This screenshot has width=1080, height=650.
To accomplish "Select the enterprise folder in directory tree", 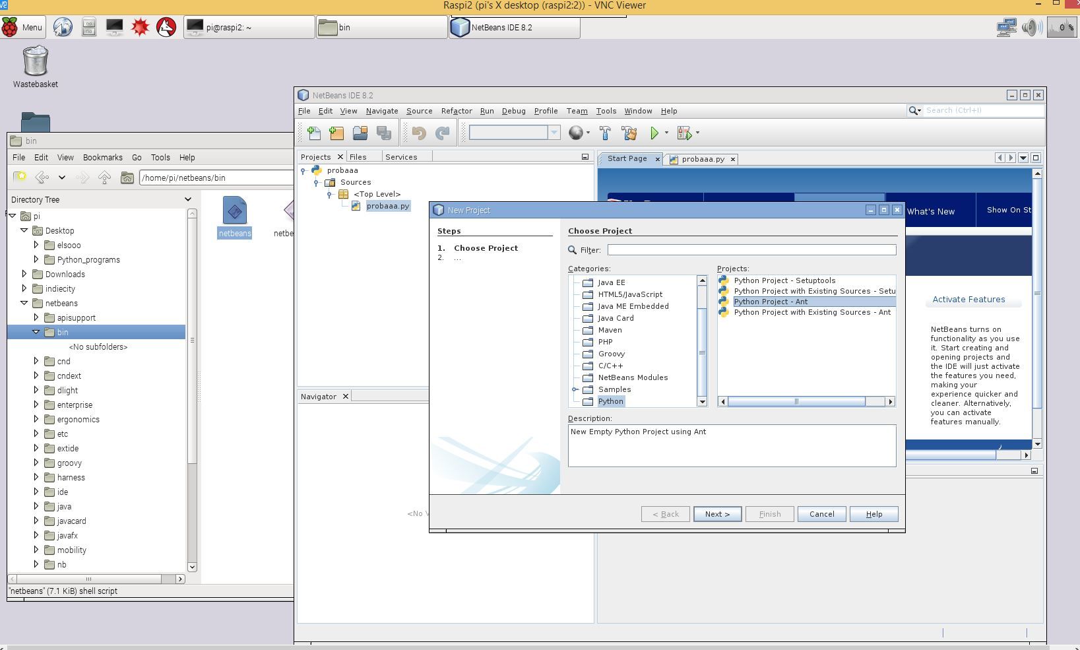I will (75, 405).
